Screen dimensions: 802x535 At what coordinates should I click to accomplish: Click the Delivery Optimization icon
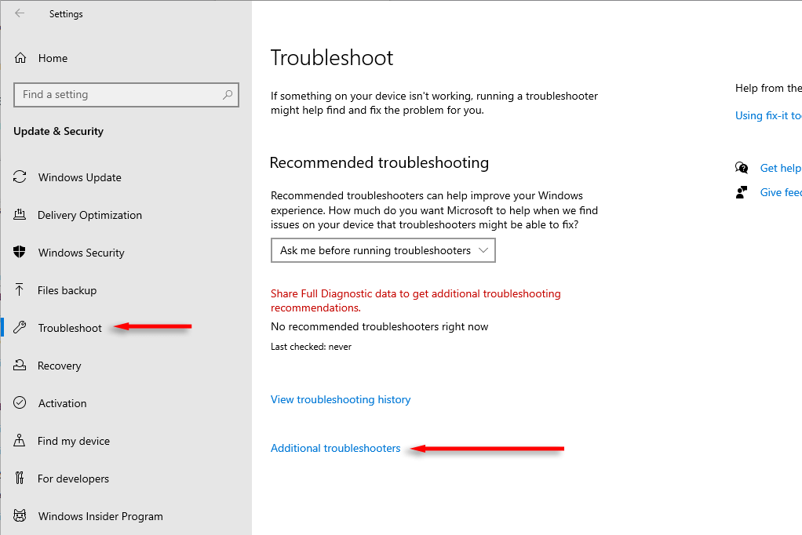click(20, 215)
